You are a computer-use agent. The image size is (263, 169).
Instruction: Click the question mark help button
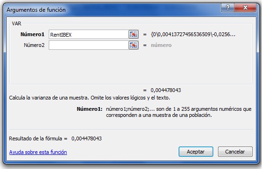[x=227, y=8]
